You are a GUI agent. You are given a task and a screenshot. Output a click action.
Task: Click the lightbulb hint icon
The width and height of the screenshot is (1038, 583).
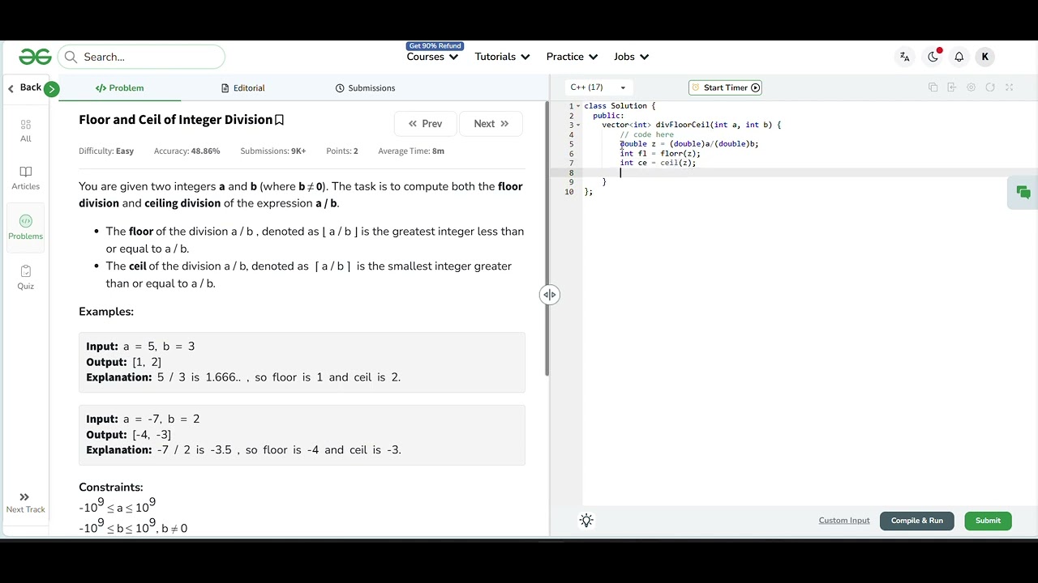(x=586, y=521)
